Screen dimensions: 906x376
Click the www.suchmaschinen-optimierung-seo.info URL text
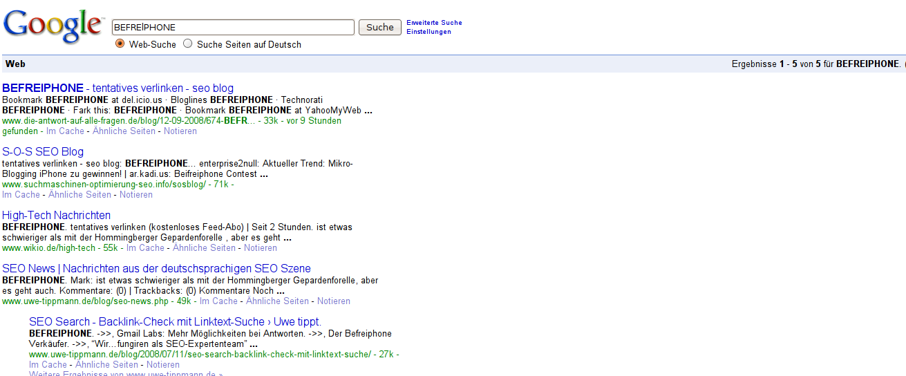tap(104, 185)
